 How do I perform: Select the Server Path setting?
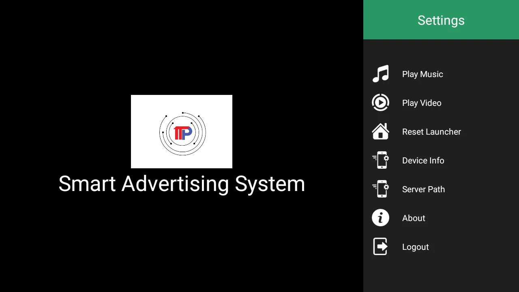441,189
